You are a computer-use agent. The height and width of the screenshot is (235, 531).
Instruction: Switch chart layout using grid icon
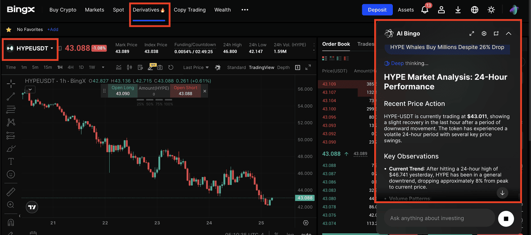(x=297, y=67)
